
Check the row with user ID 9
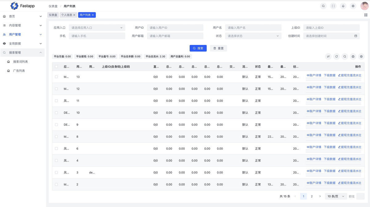click(x=56, y=125)
